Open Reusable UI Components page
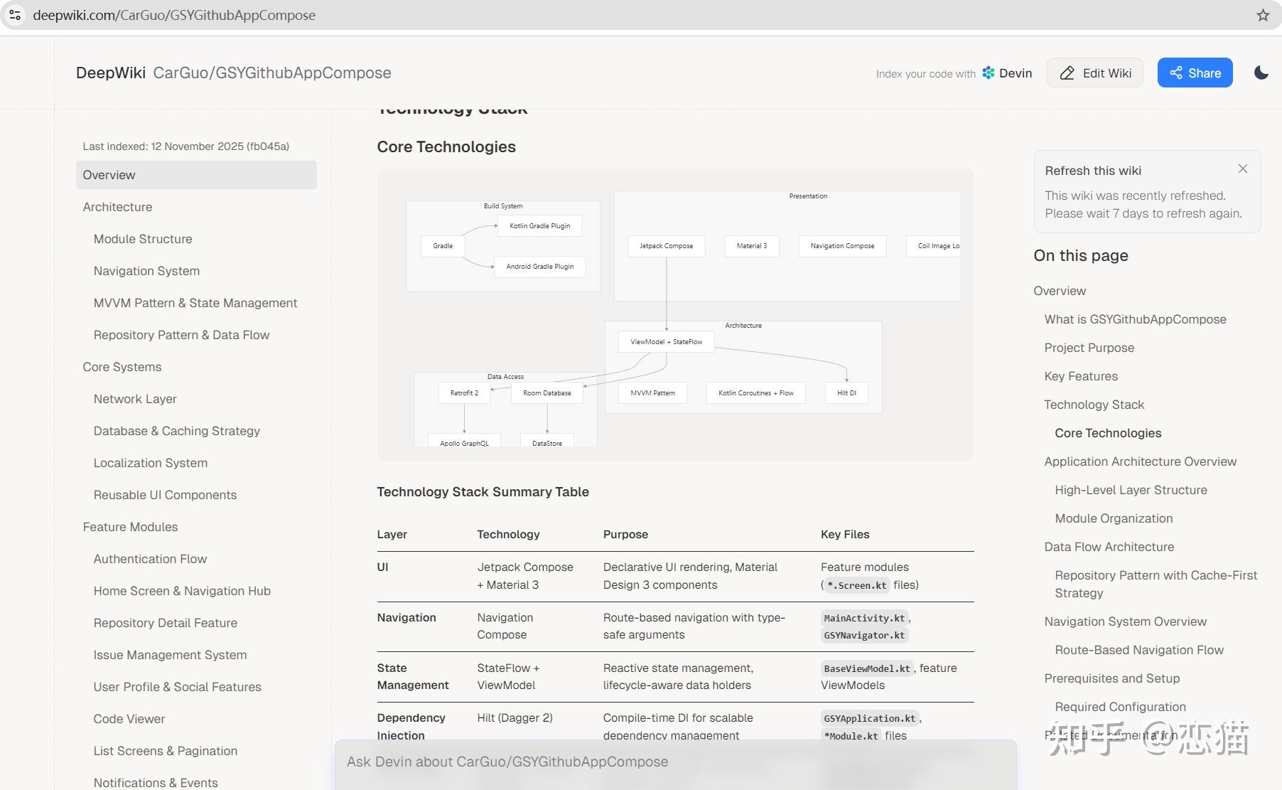 click(165, 495)
